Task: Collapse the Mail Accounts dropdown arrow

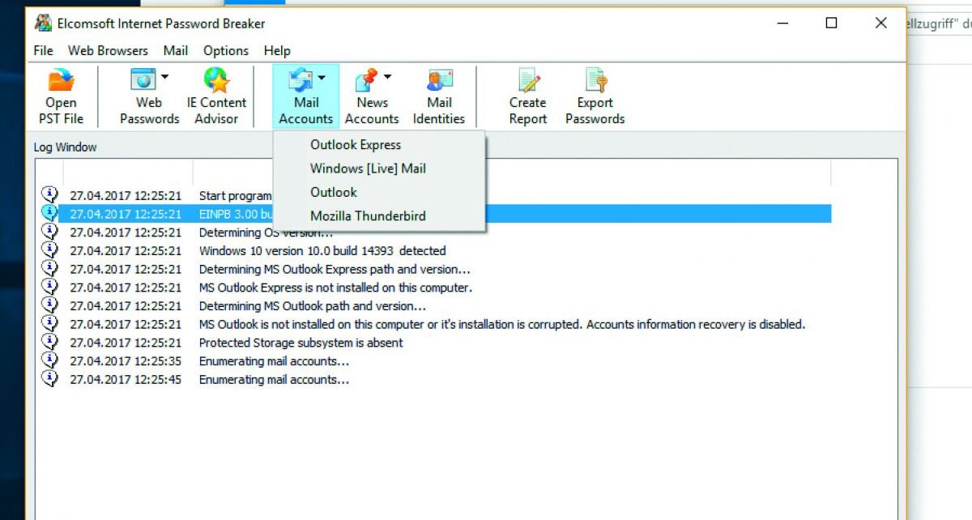Action: (x=322, y=77)
